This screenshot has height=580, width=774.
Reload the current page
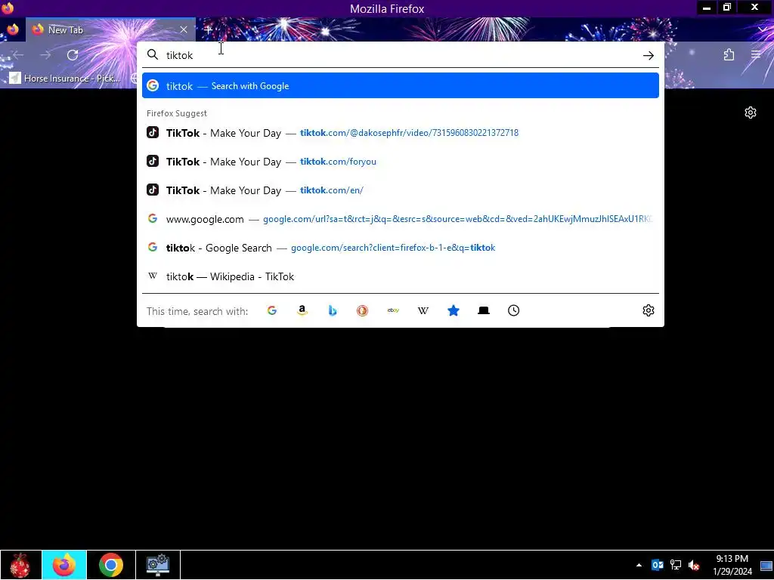tap(73, 55)
